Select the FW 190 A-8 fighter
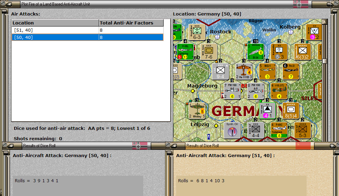The image size is (339, 196). (x=255, y=91)
